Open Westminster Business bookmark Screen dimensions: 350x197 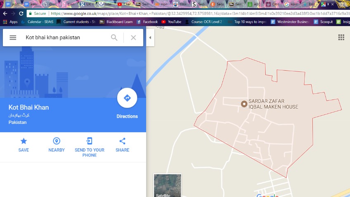click(x=290, y=21)
